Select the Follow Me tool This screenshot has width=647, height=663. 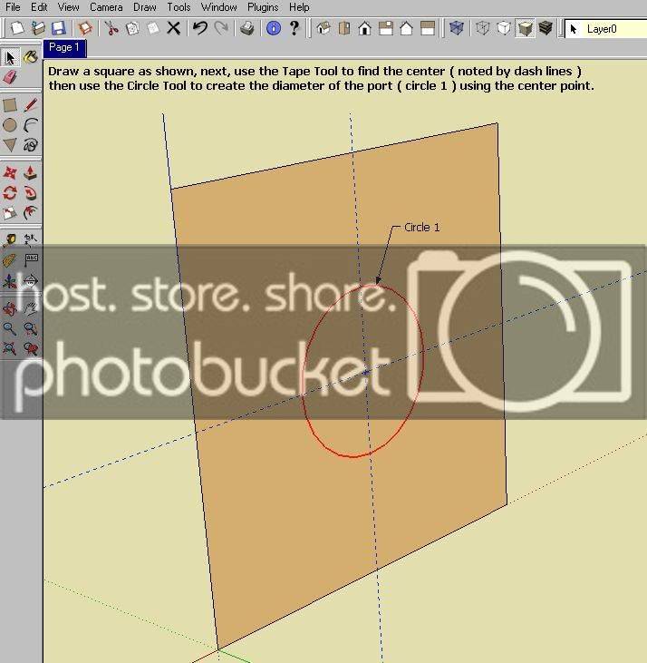pos(31,193)
